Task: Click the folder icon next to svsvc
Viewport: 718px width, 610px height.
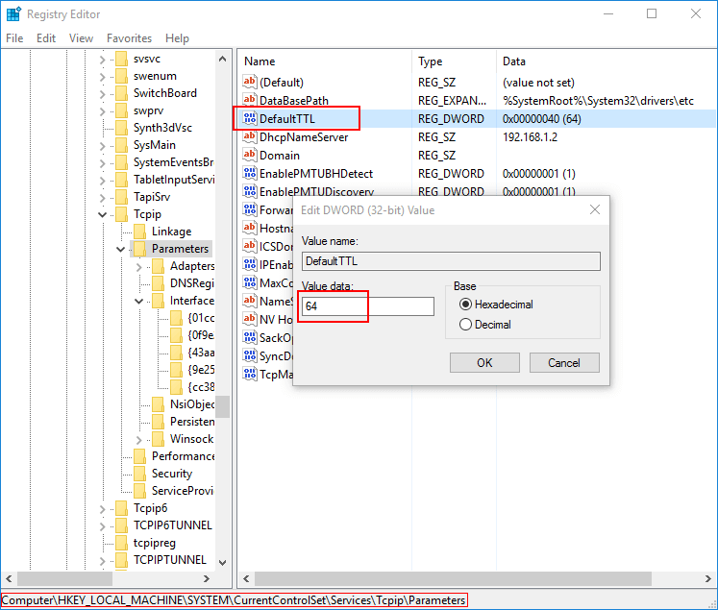Action: point(121,59)
